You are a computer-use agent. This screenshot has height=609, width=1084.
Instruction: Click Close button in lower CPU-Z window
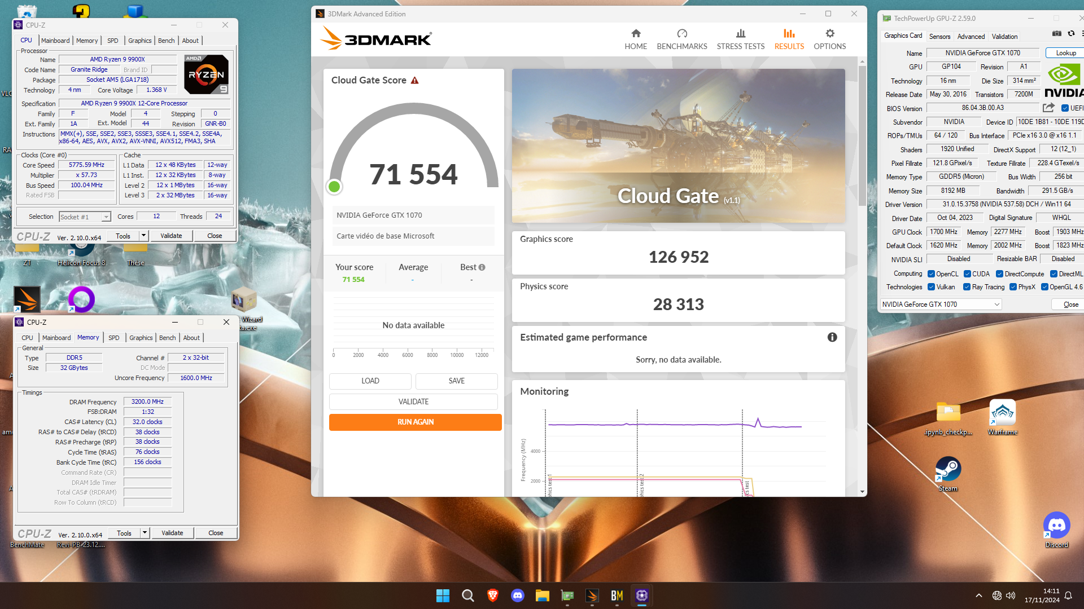click(216, 533)
